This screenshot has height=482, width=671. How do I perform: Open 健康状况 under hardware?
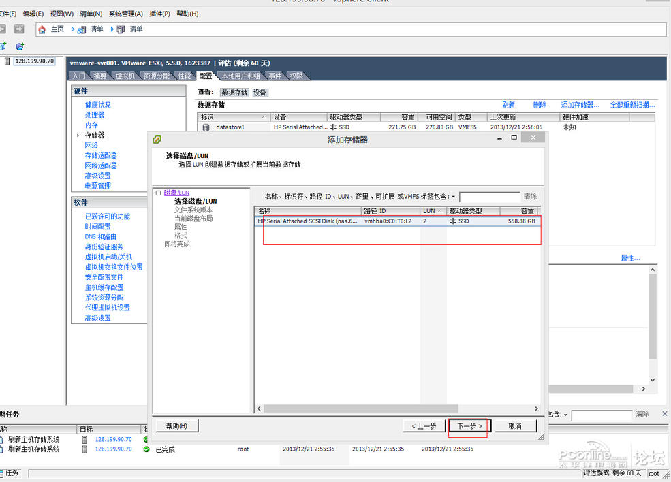[x=97, y=105]
